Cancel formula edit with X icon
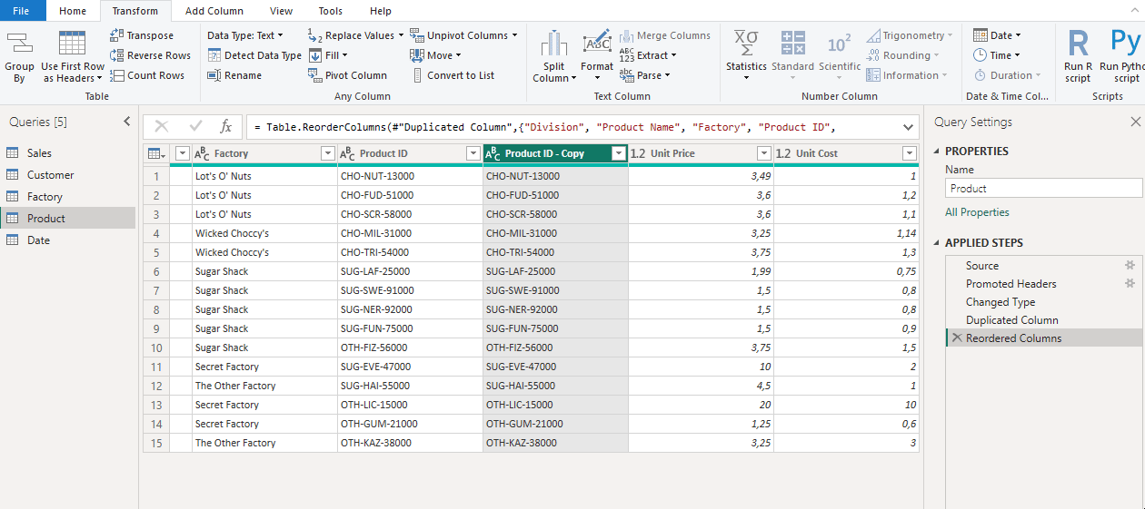1145x509 pixels. tap(162, 127)
